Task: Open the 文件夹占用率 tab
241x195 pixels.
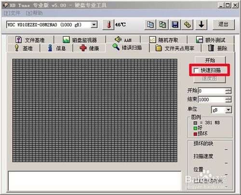Action: (x=175, y=48)
